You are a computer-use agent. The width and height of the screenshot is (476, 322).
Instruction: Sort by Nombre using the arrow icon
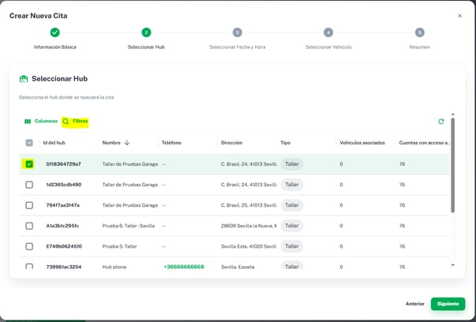(x=127, y=143)
